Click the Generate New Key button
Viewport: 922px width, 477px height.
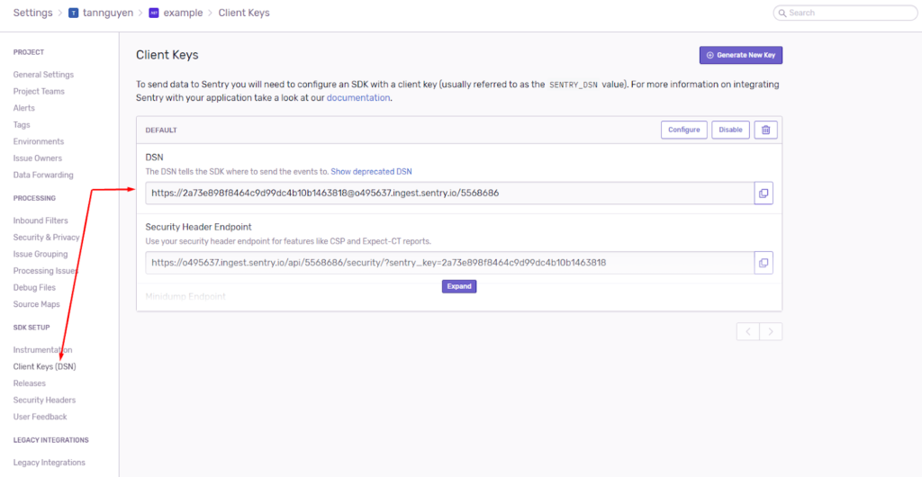tap(740, 55)
